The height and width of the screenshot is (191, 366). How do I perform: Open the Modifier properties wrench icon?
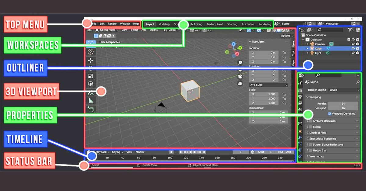pyautogui.click(x=300, y=137)
